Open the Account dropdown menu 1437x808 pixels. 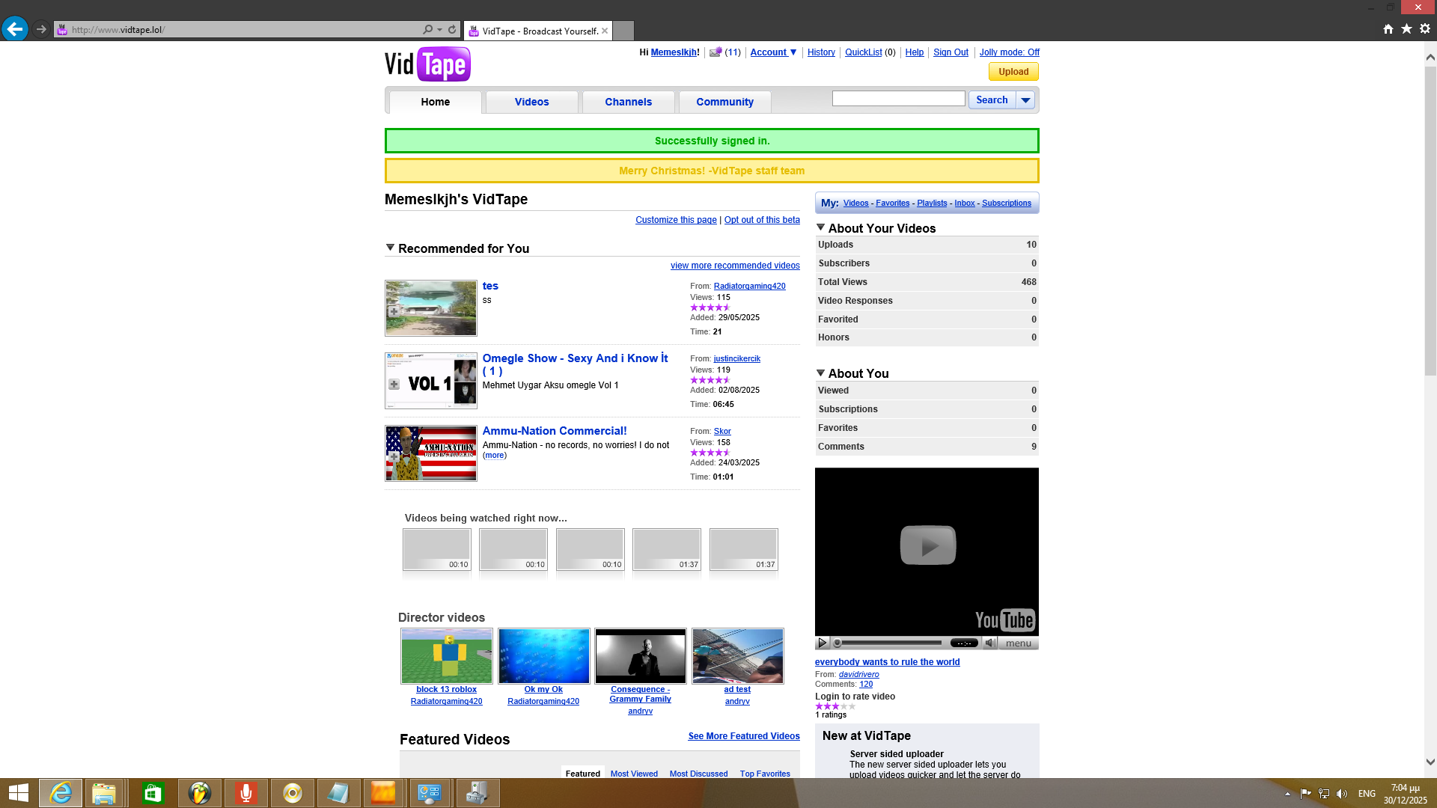point(772,52)
